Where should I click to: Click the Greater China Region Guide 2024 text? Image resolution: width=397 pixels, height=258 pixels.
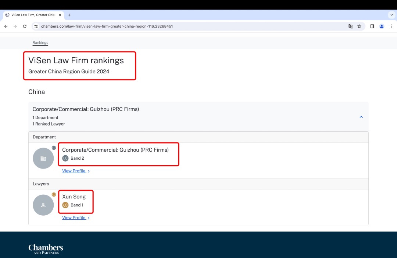[69, 71]
